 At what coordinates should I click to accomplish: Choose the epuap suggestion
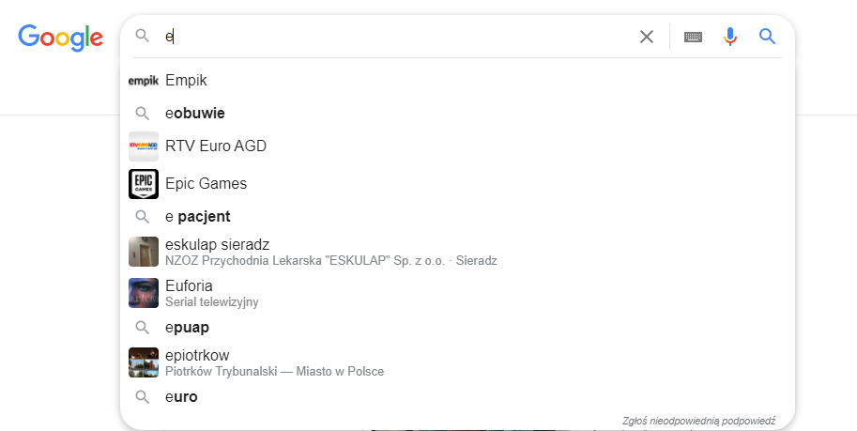click(x=187, y=328)
